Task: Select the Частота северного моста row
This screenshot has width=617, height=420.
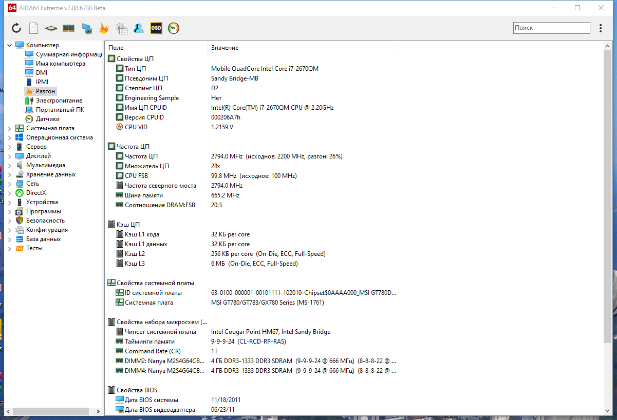Action: coord(252,186)
